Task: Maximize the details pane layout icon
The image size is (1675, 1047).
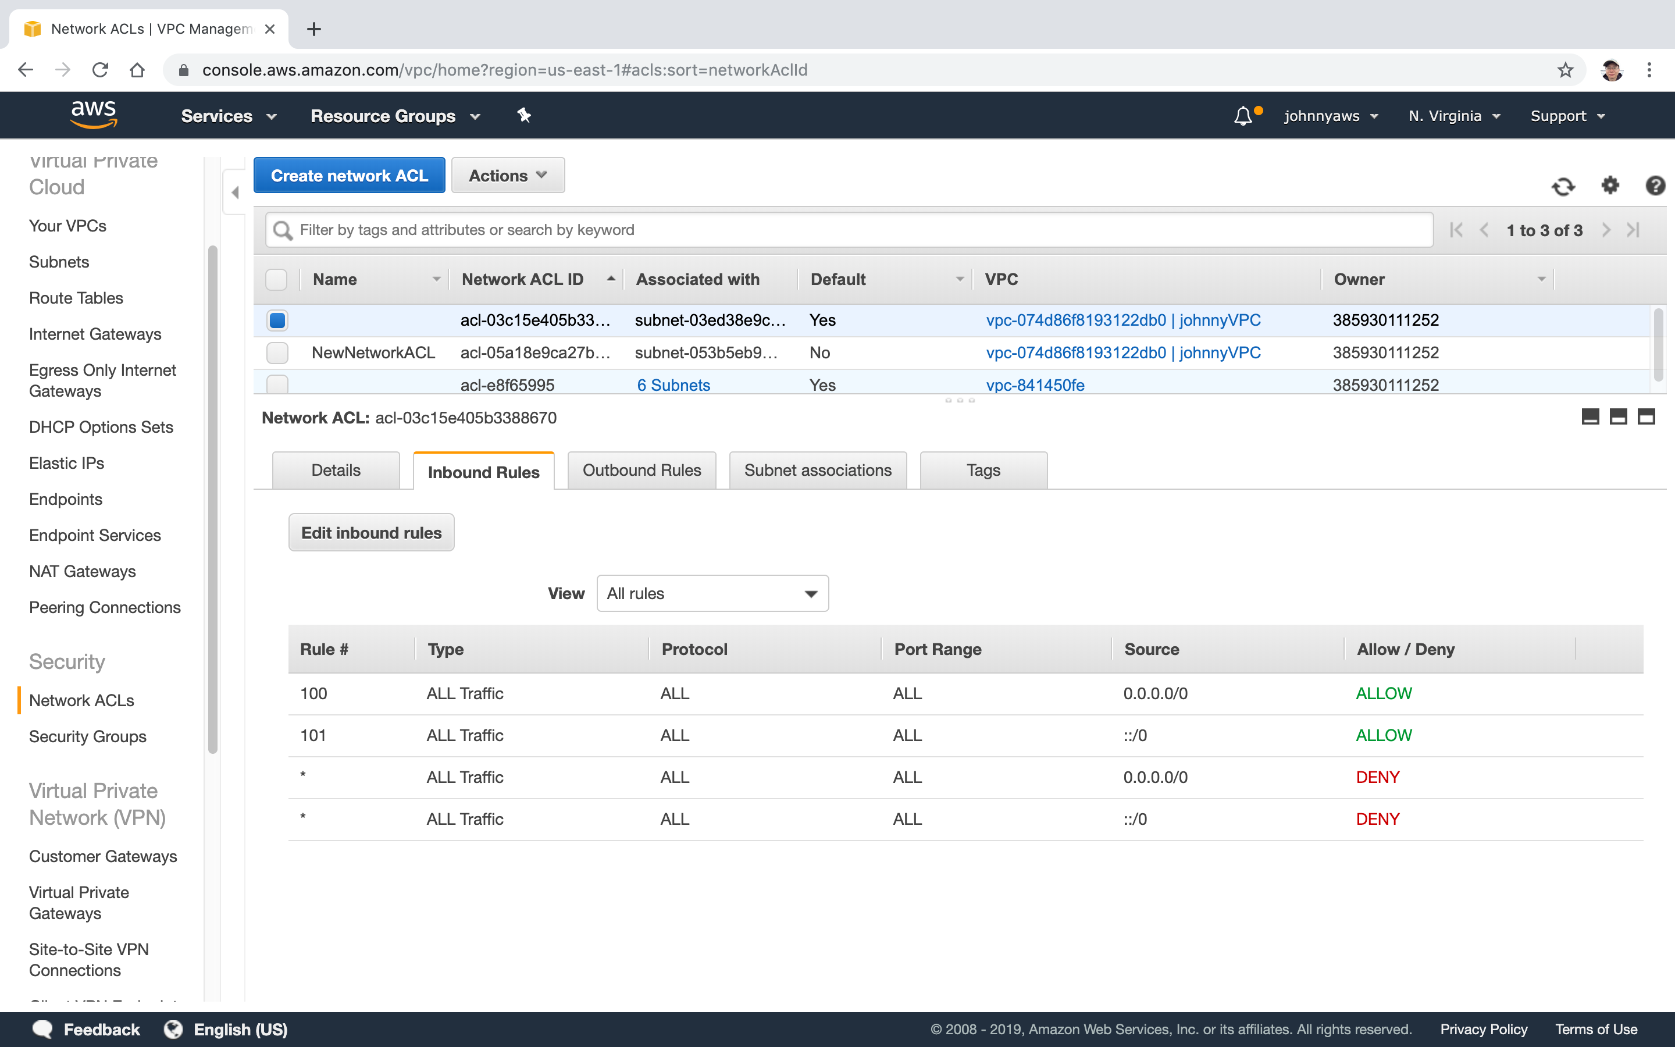Action: tap(1646, 416)
